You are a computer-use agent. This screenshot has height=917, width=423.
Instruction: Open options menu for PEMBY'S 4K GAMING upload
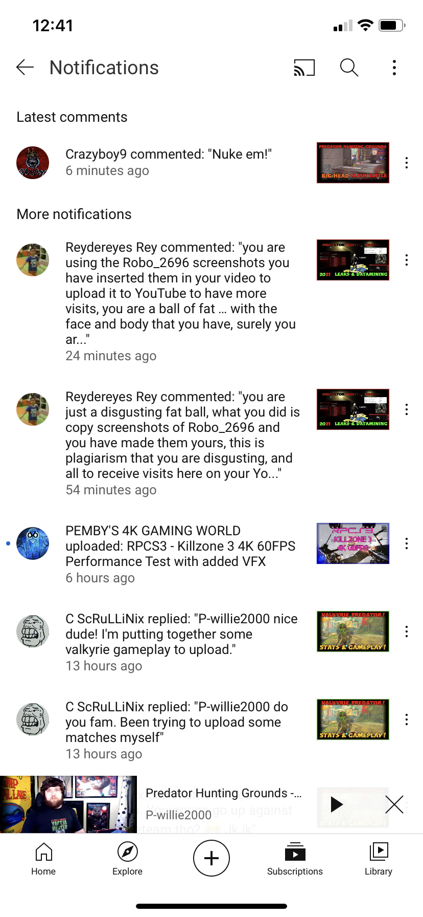tap(406, 543)
